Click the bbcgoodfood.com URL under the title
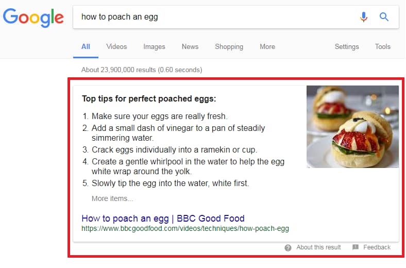406x268 pixels. click(x=185, y=229)
